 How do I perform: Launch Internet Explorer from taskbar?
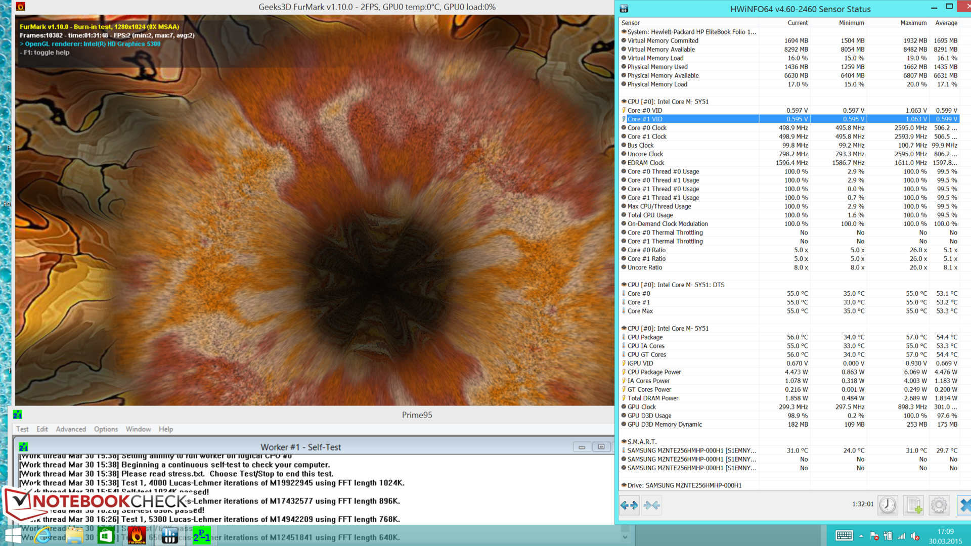pos(43,535)
